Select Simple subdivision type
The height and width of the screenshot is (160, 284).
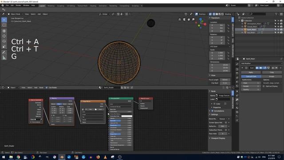tap(272, 76)
